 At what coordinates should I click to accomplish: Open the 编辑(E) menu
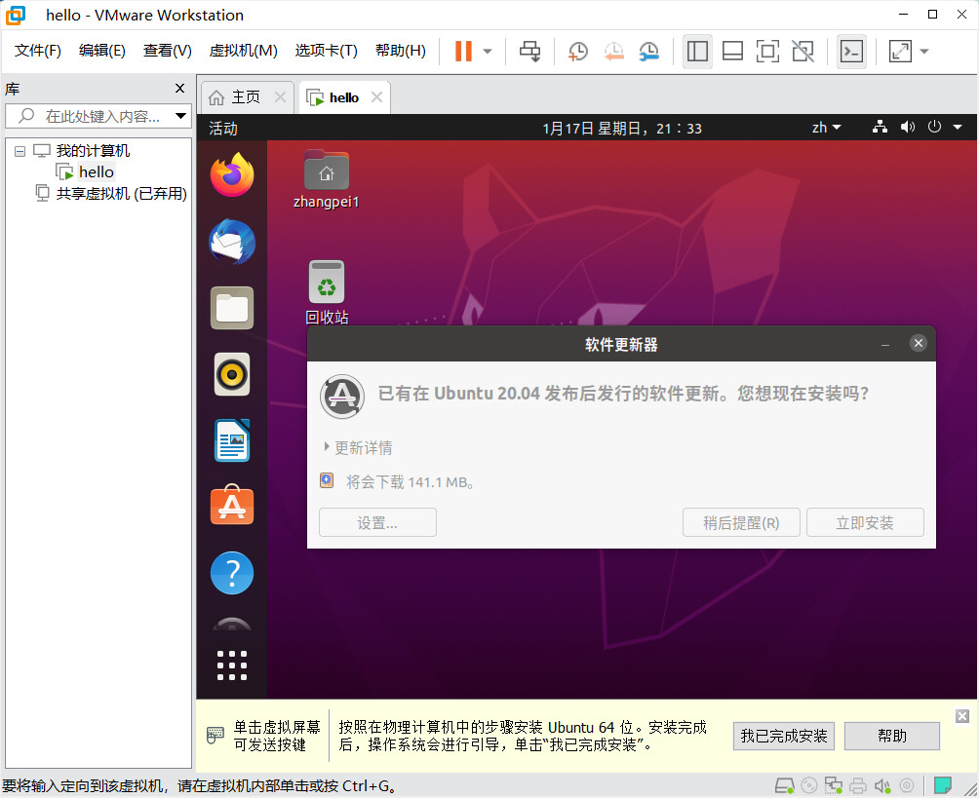(x=101, y=51)
